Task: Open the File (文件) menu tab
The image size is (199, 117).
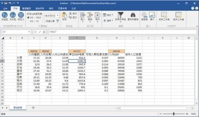Action: [x=5, y=9]
